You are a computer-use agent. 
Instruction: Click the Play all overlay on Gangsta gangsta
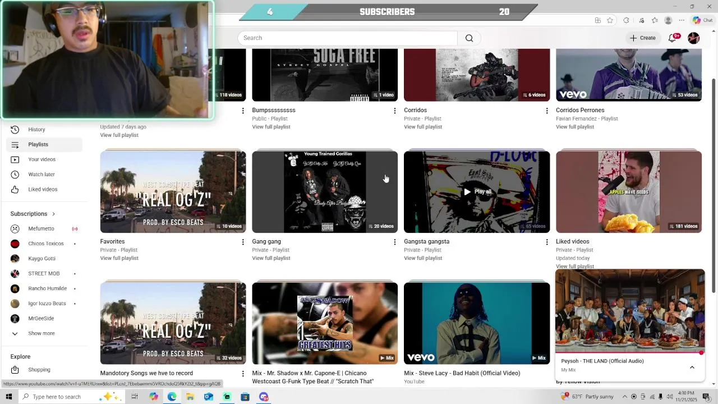[x=477, y=192]
